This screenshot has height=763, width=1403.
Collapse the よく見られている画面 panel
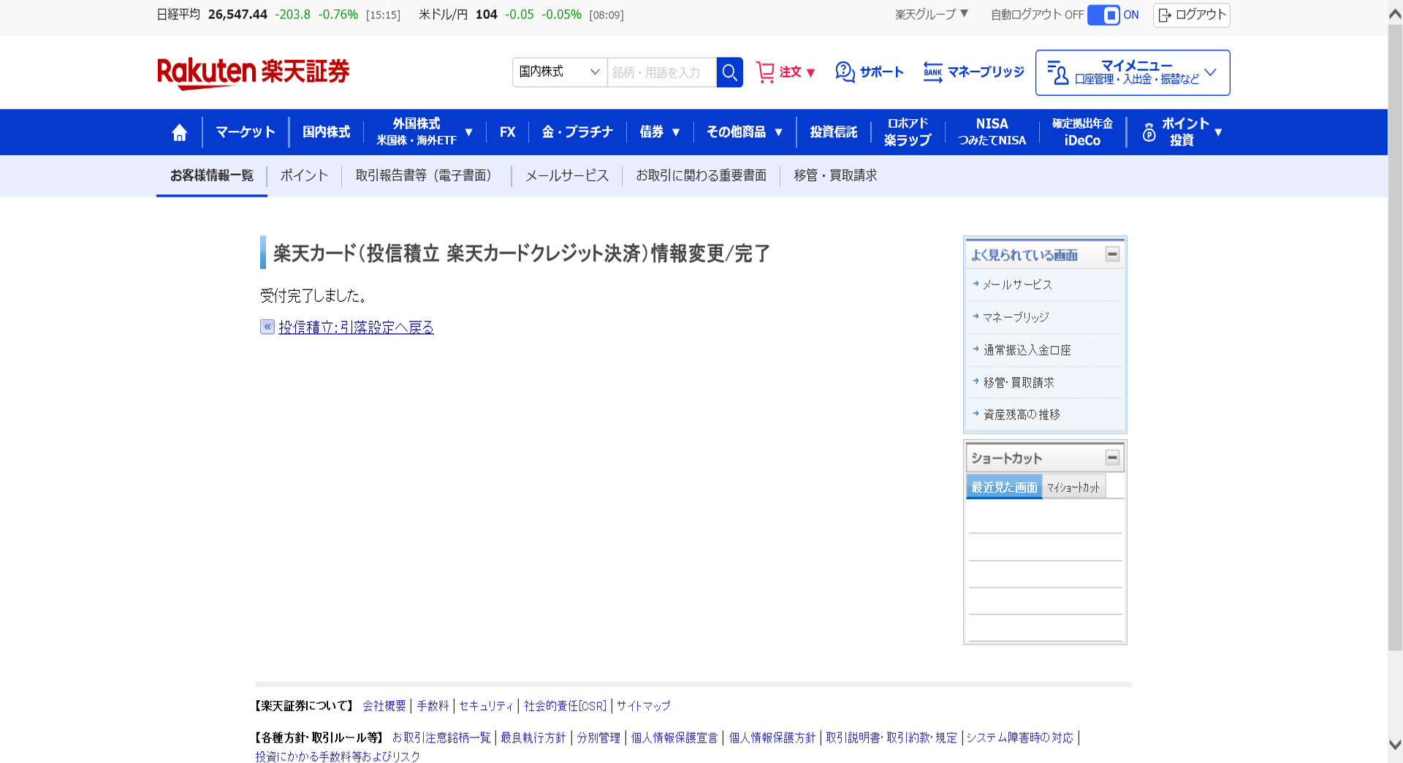click(1112, 254)
